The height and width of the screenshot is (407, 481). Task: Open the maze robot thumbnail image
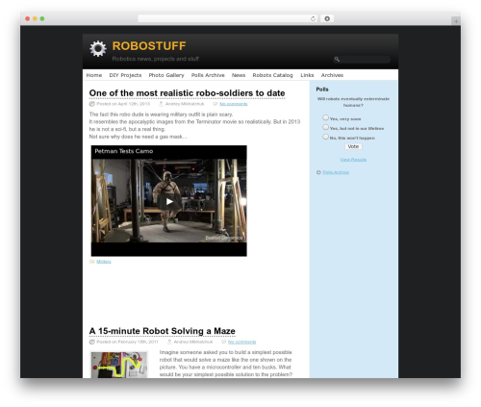click(x=119, y=365)
